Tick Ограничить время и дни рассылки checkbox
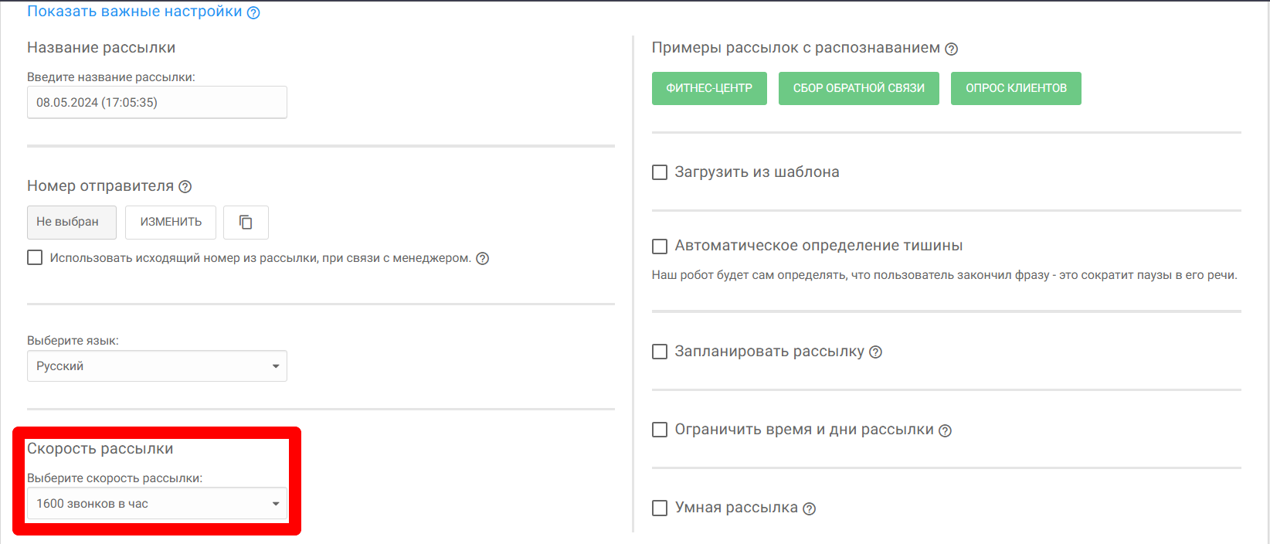This screenshot has width=1270, height=544. 660,430
